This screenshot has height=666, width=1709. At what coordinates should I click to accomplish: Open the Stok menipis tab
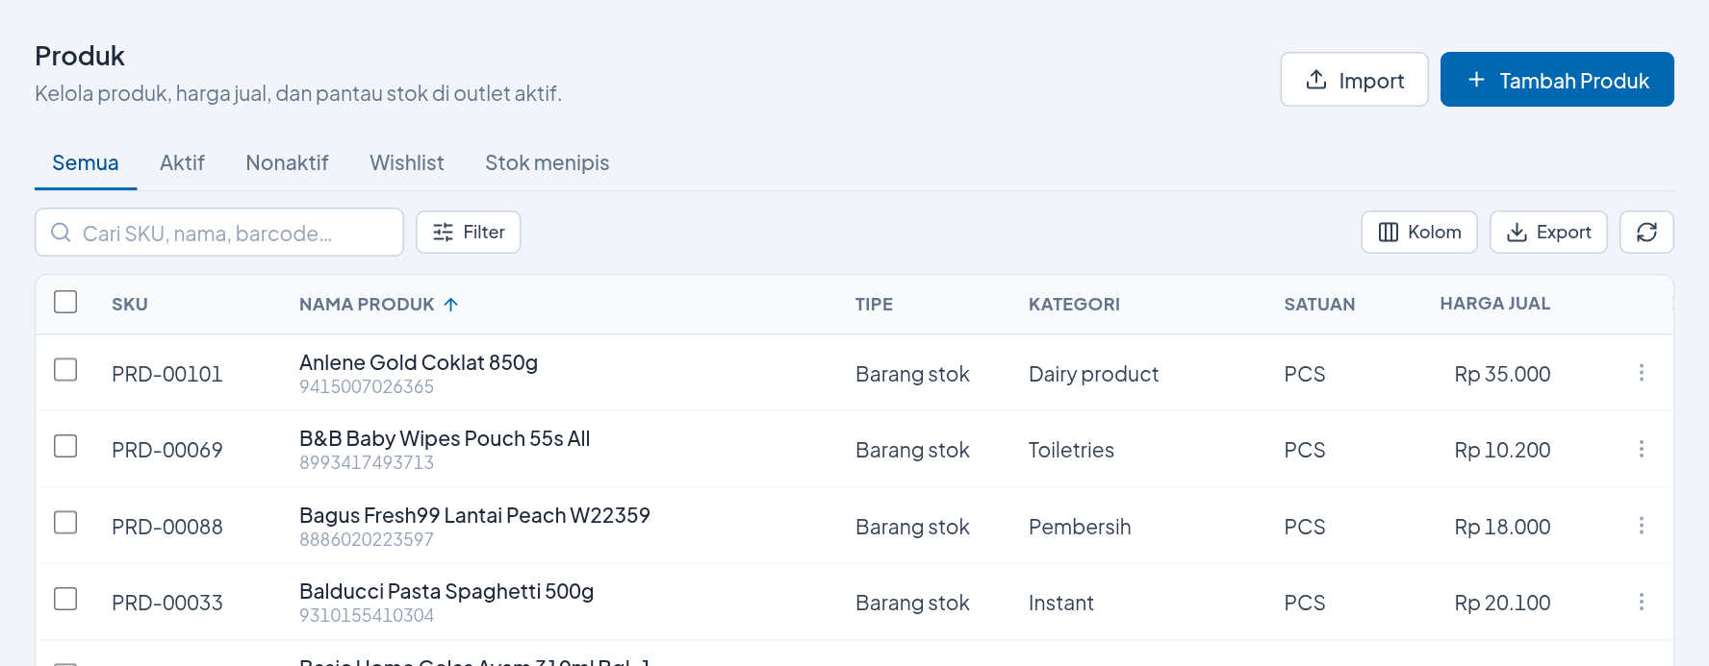[547, 163]
